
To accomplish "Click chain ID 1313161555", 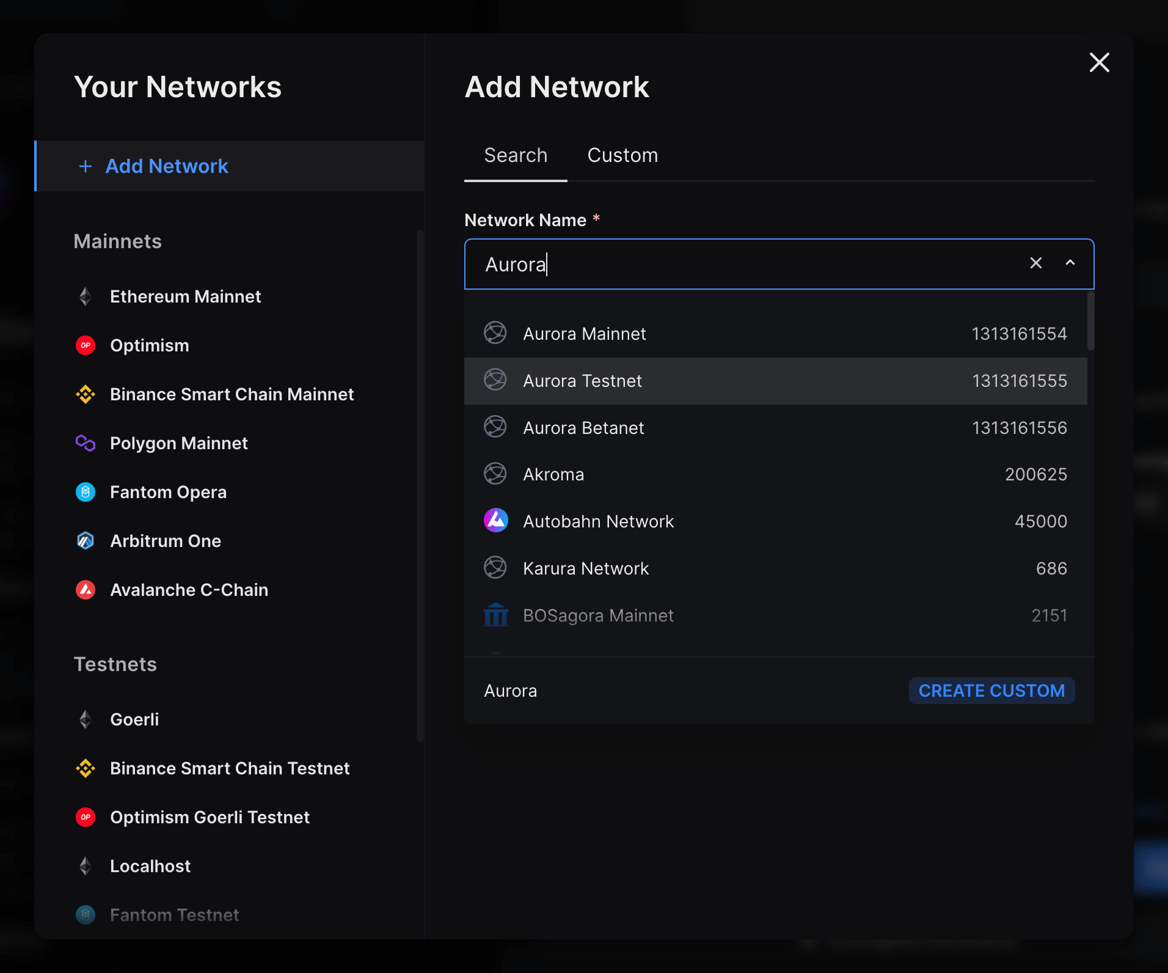I will point(1019,381).
